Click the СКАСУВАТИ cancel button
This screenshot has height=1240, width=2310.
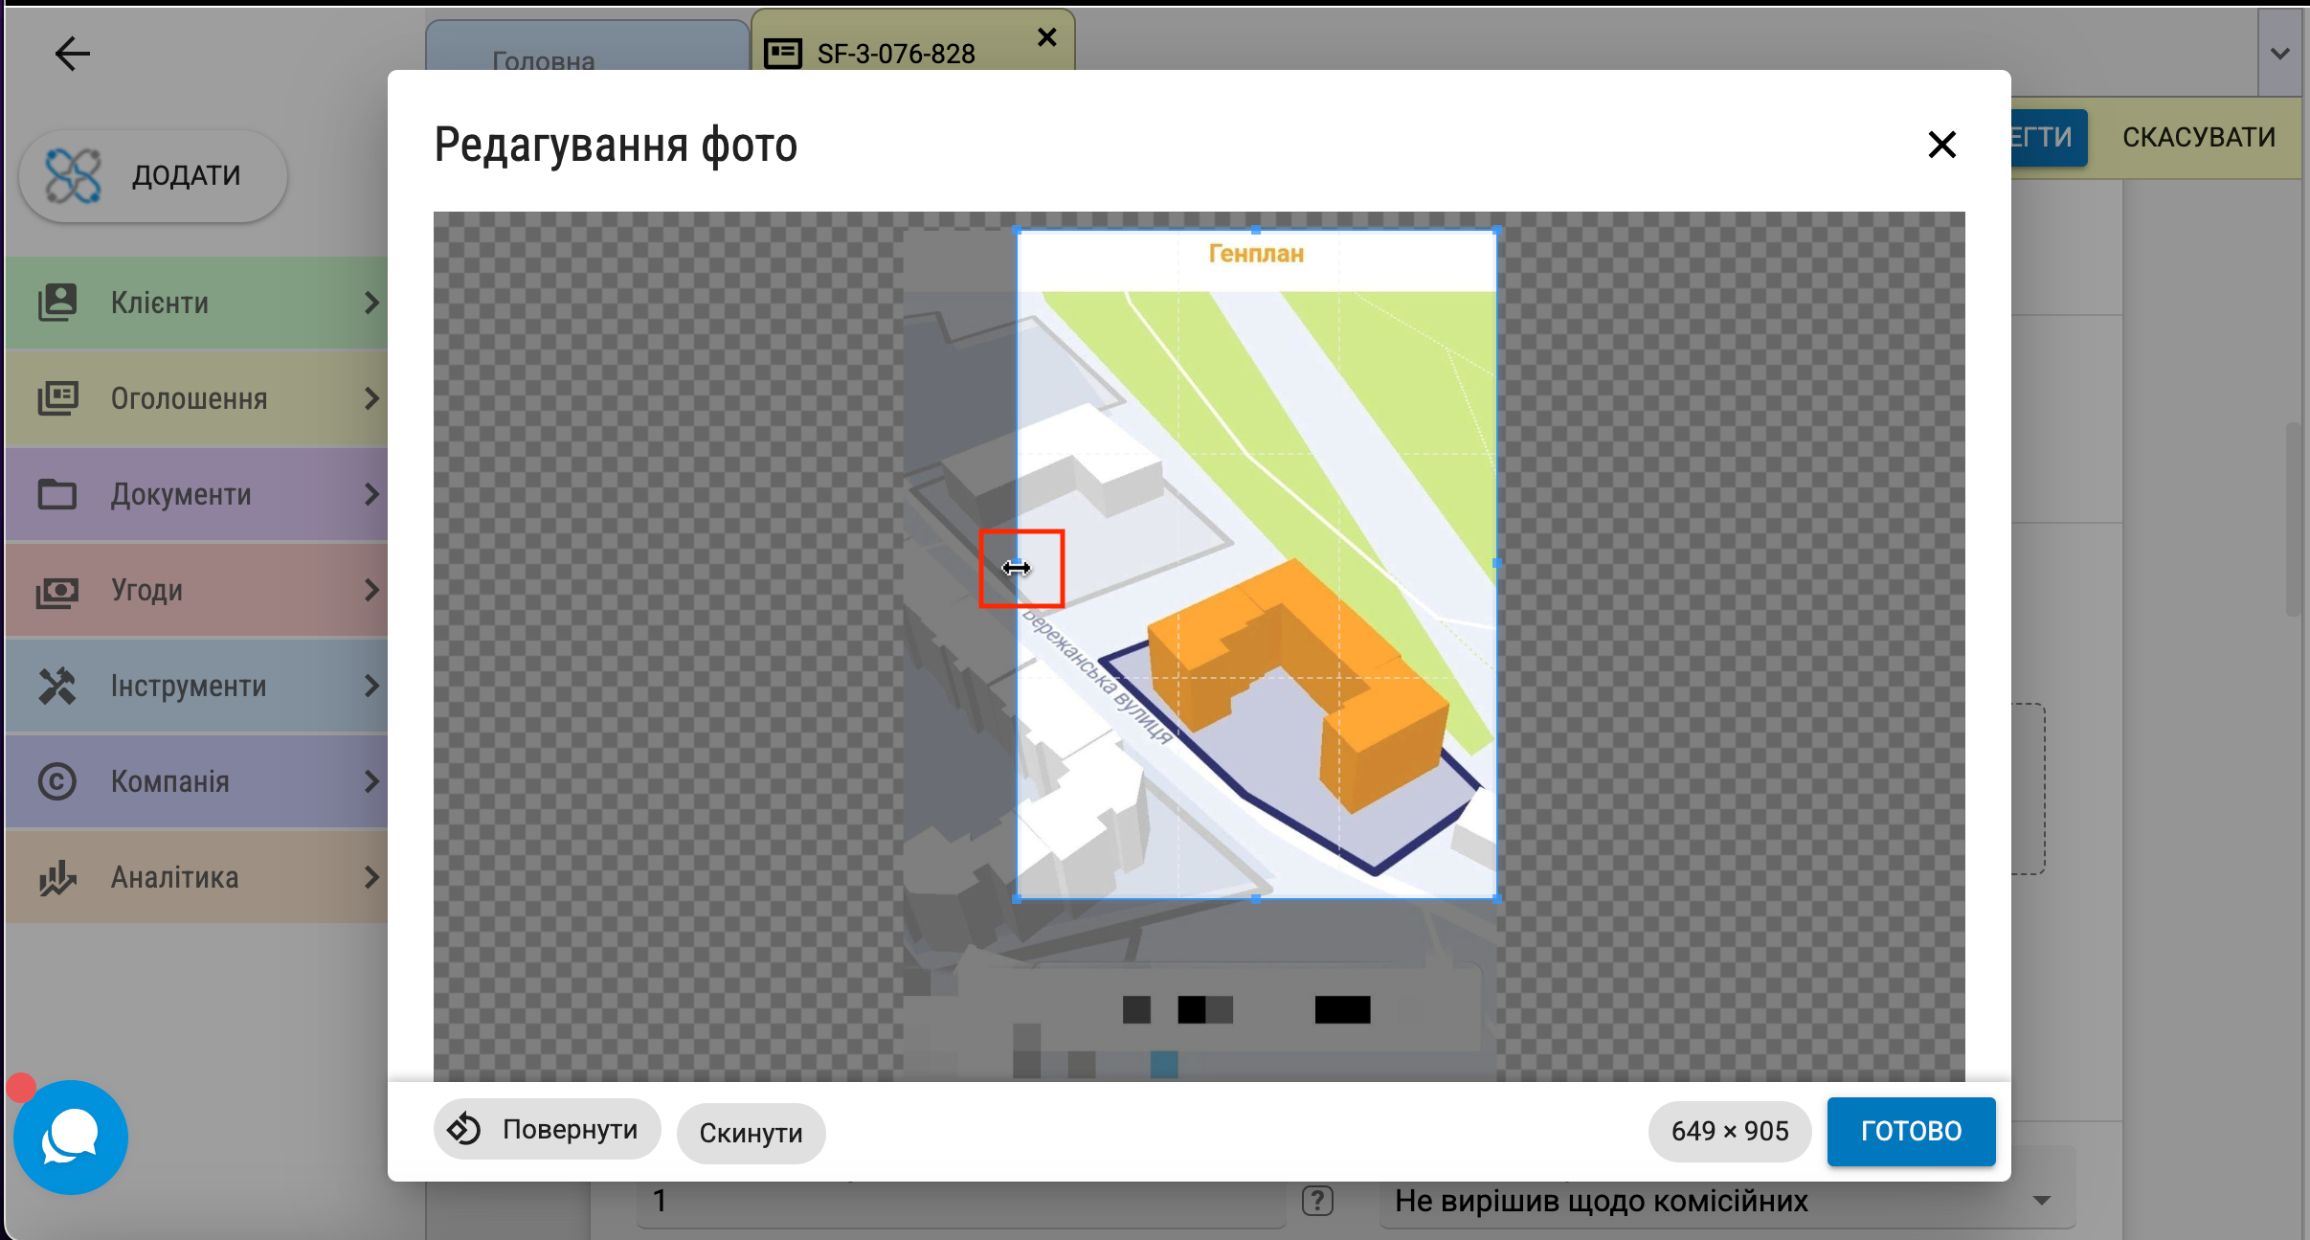[2199, 137]
